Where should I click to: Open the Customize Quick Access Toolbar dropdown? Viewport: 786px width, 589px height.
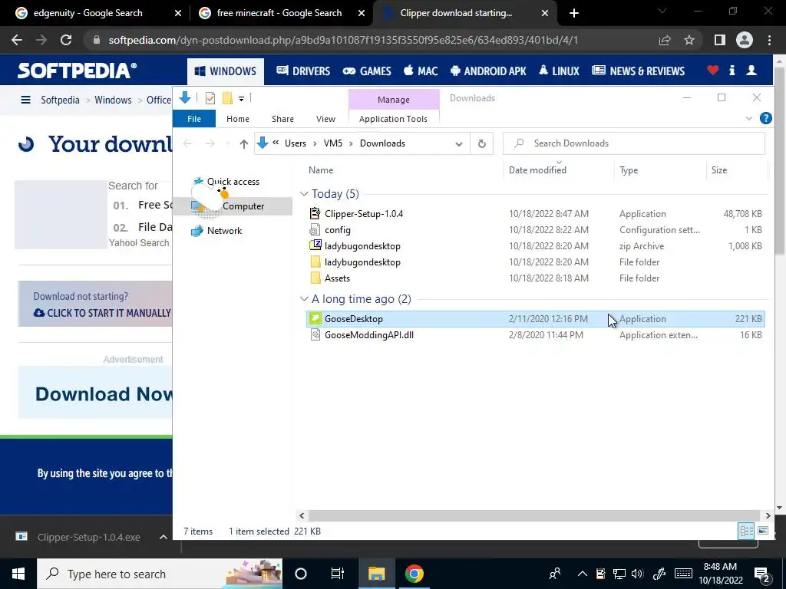pos(241,99)
